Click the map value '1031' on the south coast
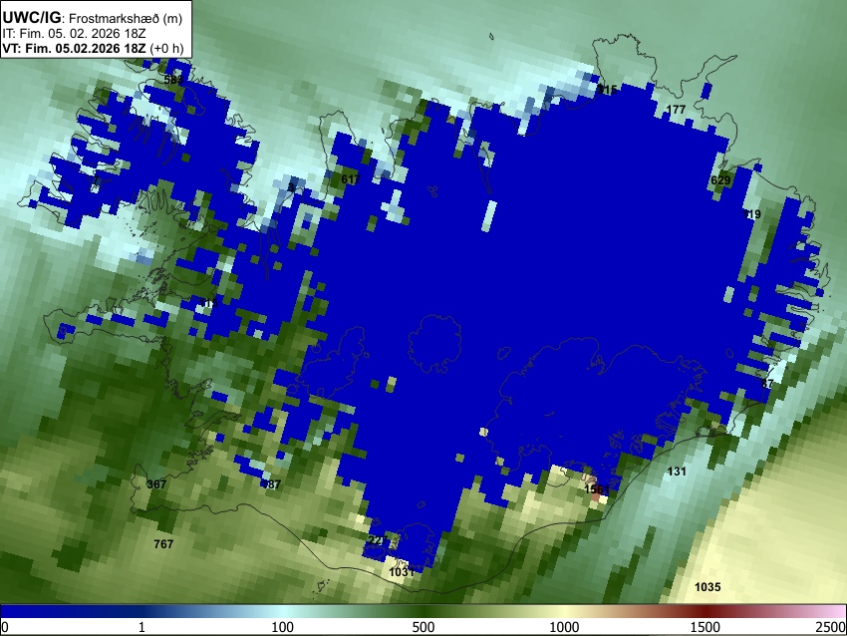 point(402,571)
